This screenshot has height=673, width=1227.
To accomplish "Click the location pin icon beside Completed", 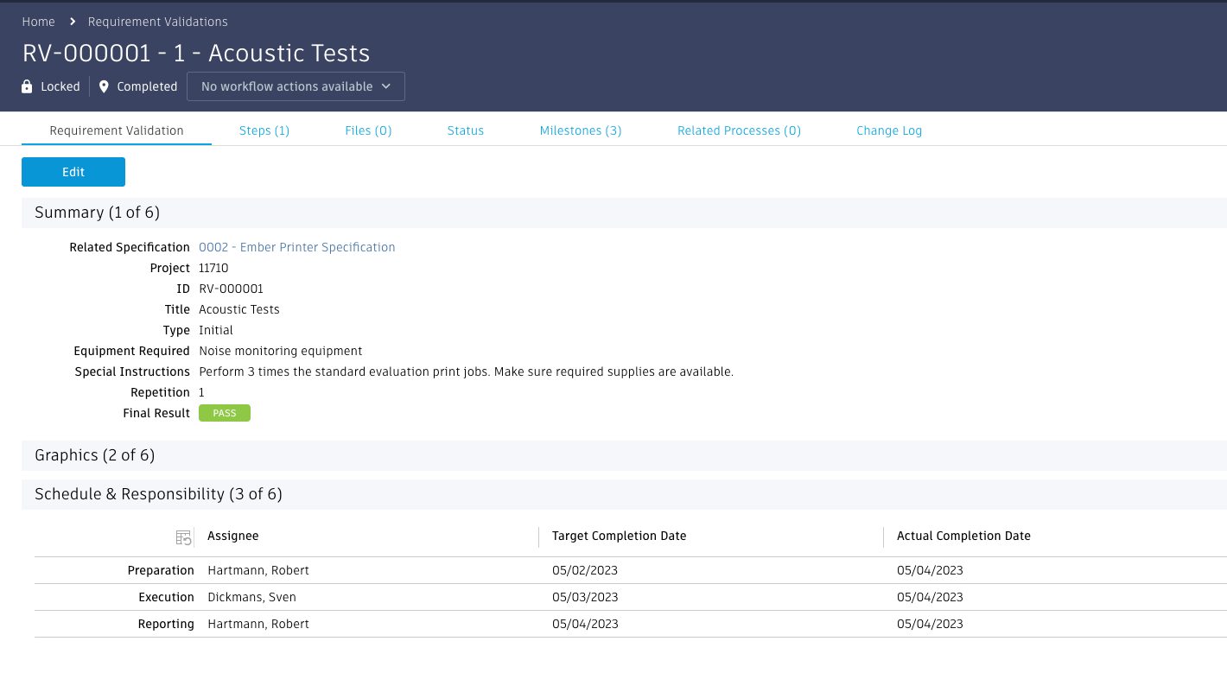I will [105, 86].
